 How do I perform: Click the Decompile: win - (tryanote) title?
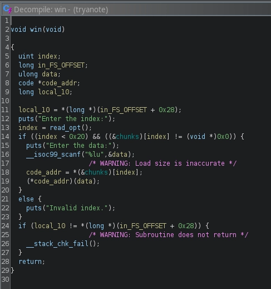pos(61,9)
